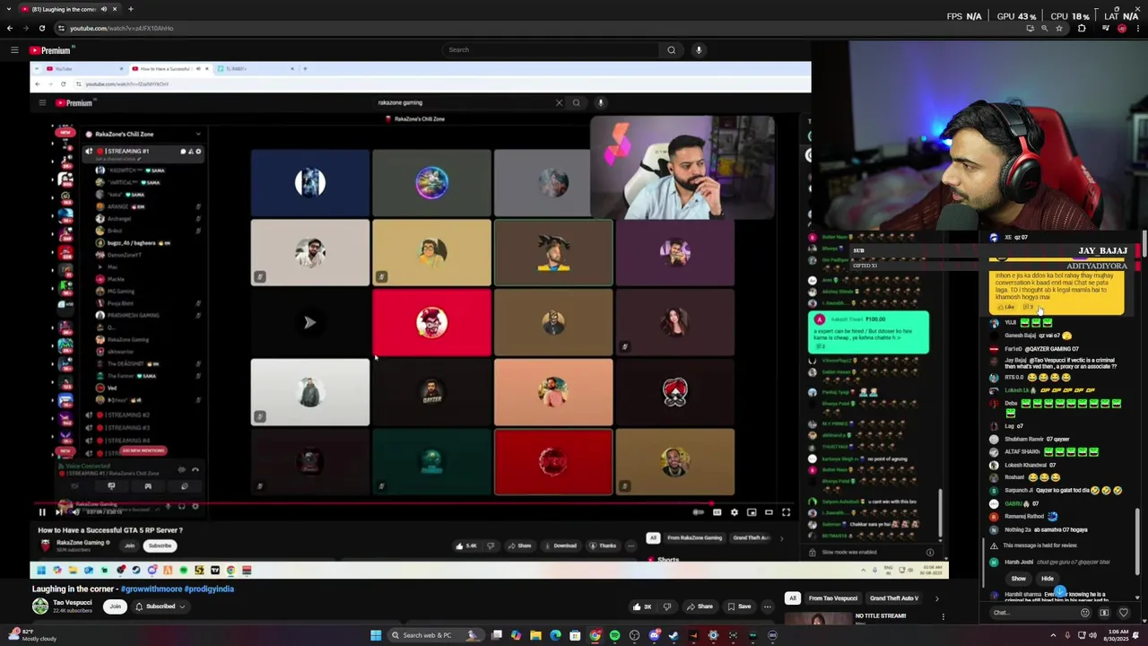The height and width of the screenshot is (646, 1148).
Task: Toggle player subtitles (CC)
Action: 717,512
